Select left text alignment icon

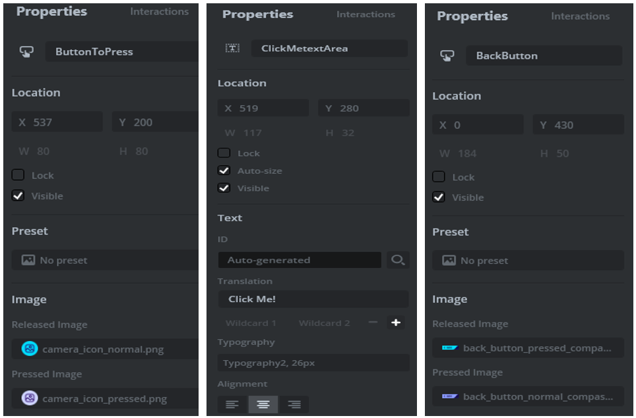click(232, 404)
